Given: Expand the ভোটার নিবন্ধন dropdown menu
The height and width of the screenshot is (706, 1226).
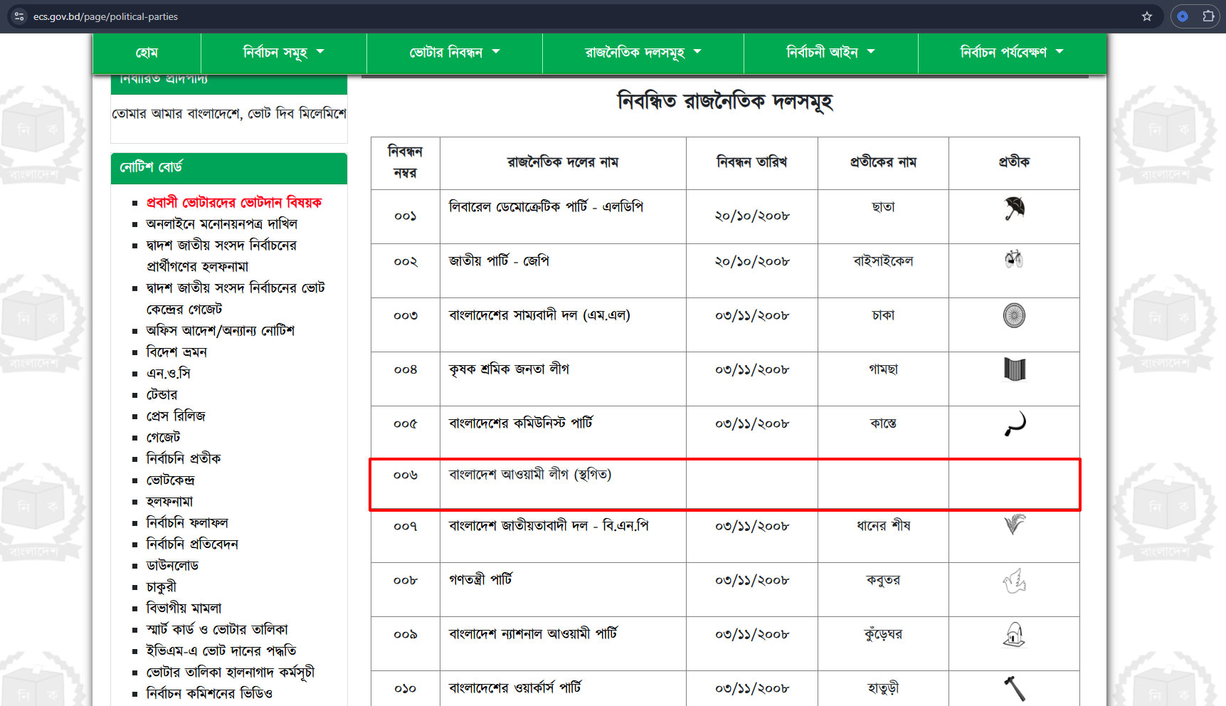Looking at the screenshot, I should click(x=455, y=52).
